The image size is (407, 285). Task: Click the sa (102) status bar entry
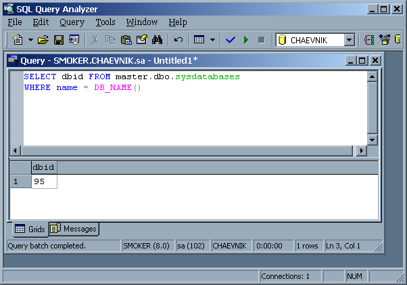(192, 246)
